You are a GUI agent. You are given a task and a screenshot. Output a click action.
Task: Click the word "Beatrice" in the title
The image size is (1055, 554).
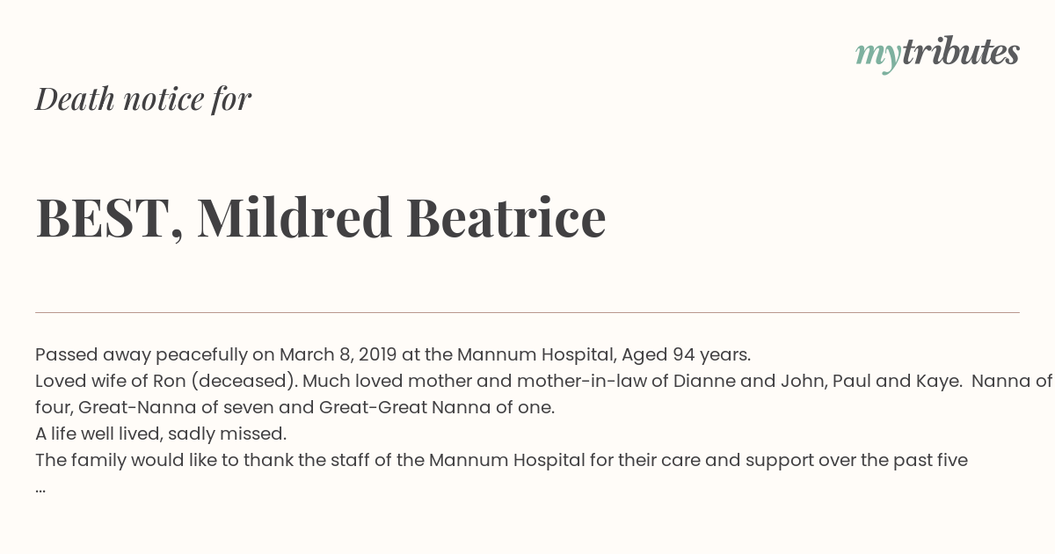pyautogui.click(x=506, y=217)
